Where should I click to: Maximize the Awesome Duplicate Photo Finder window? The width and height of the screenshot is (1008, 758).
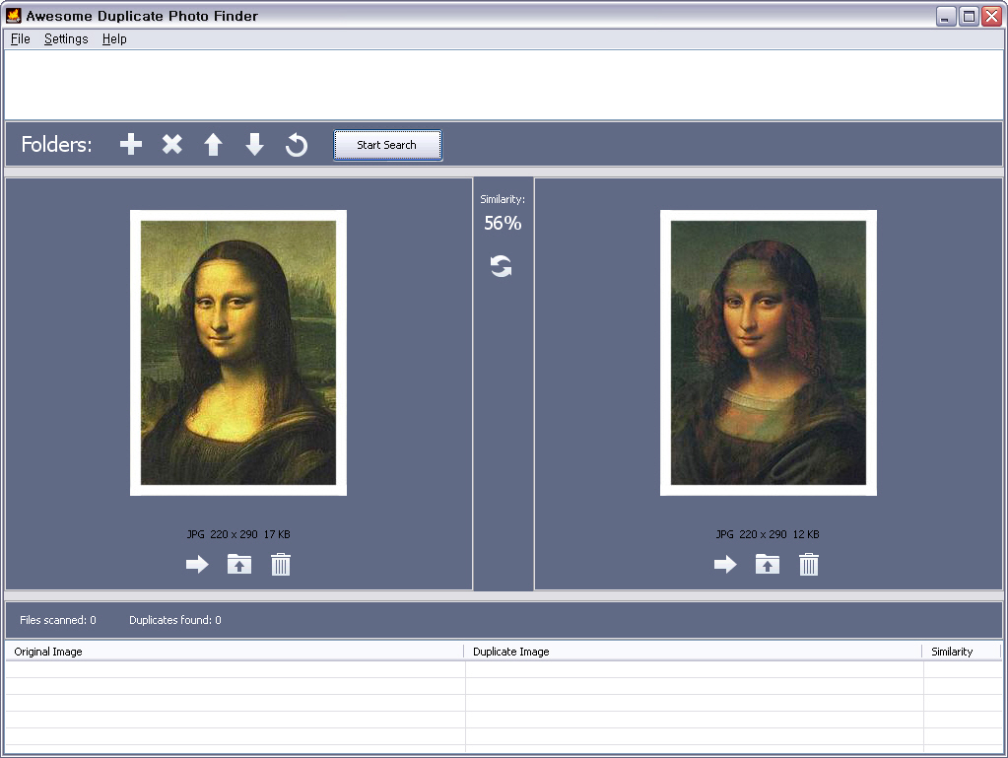pyautogui.click(x=969, y=16)
